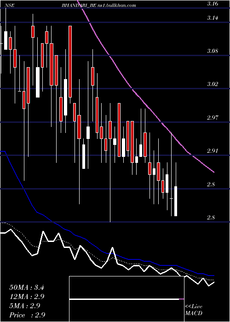Click the 3.02 price axis label
Screen dimensions: 230x322
pos(213,84)
